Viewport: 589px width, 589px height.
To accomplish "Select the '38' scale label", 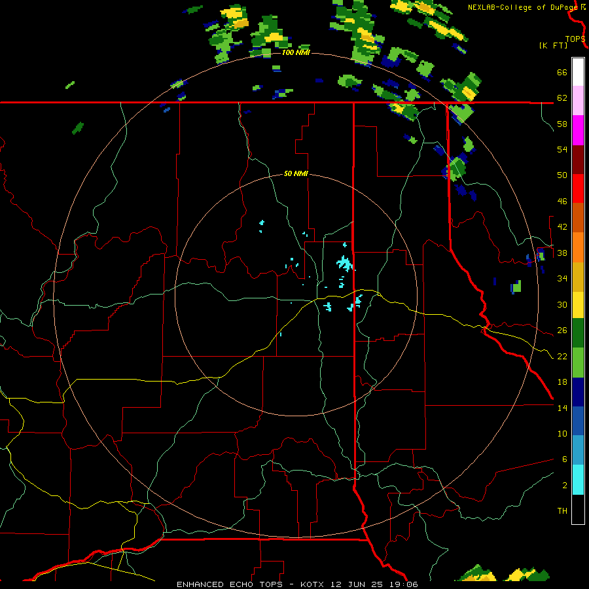I will (562, 253).
